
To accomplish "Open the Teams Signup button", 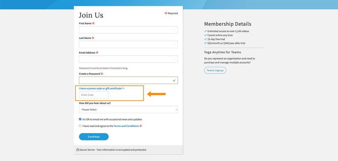I will click(215, 70).
